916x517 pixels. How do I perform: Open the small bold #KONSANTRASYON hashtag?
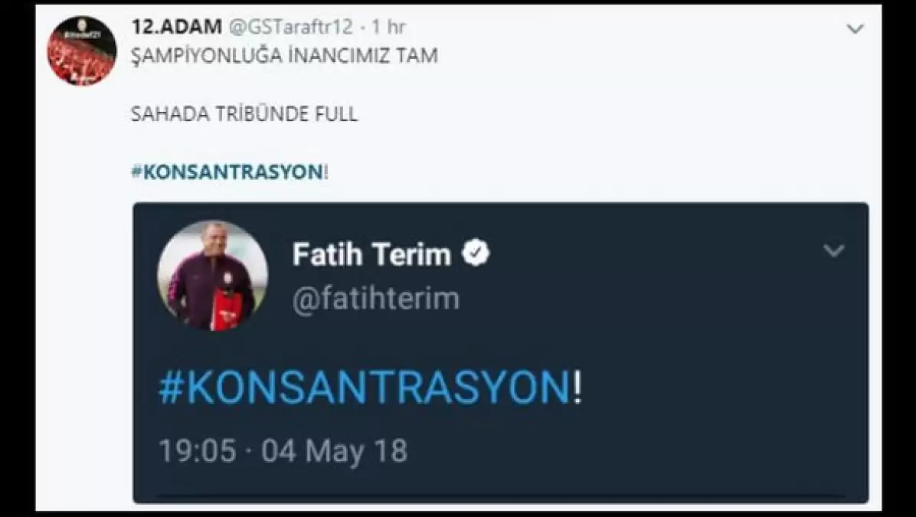227,172
